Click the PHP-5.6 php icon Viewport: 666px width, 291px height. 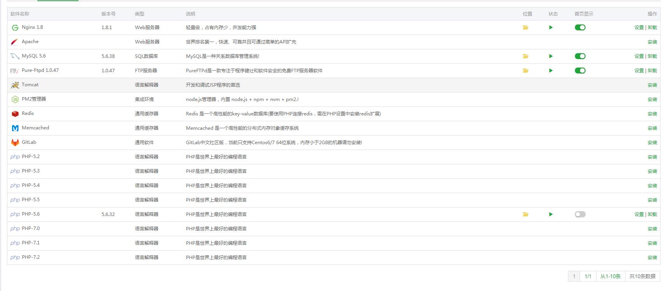point(15,214)
